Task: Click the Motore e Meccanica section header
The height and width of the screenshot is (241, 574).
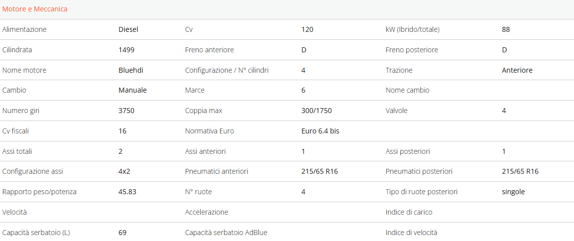Action: tap(35, 9)
